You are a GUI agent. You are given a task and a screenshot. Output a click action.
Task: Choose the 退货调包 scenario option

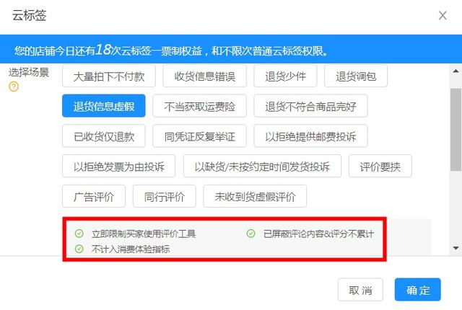coord(356,76)
